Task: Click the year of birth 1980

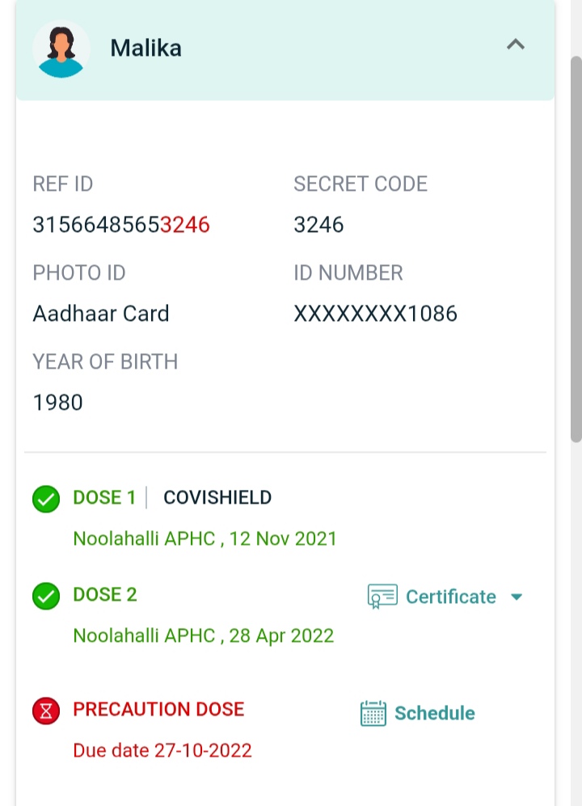Action: point(57,403)
